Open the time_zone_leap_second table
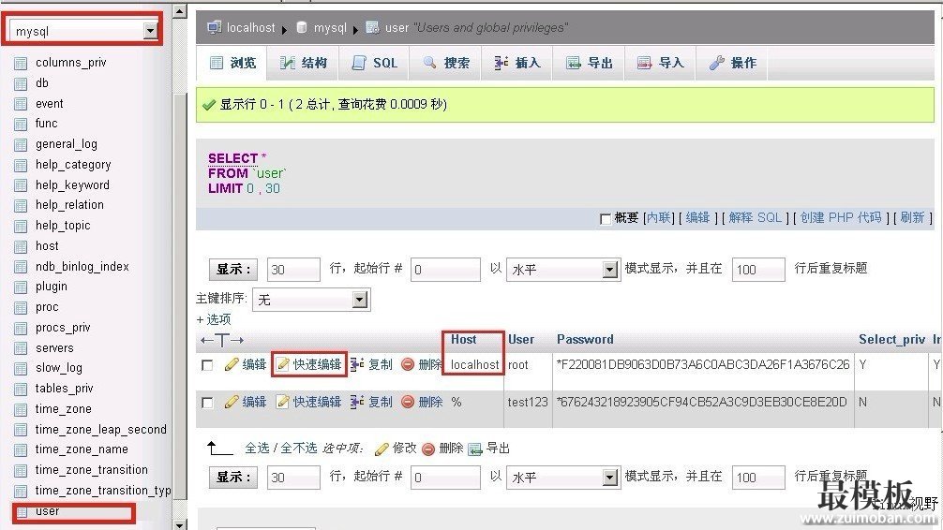Image resolution: width=943 pixels, height=530 pixels. pyautogui.click(x=100, y=430)
